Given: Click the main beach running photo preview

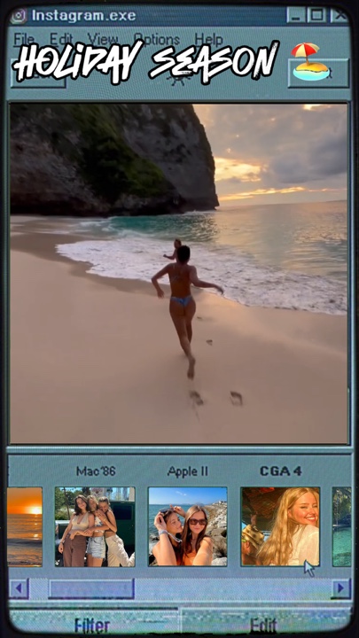Looking at the screenshot, I should [x=179, y=274].
